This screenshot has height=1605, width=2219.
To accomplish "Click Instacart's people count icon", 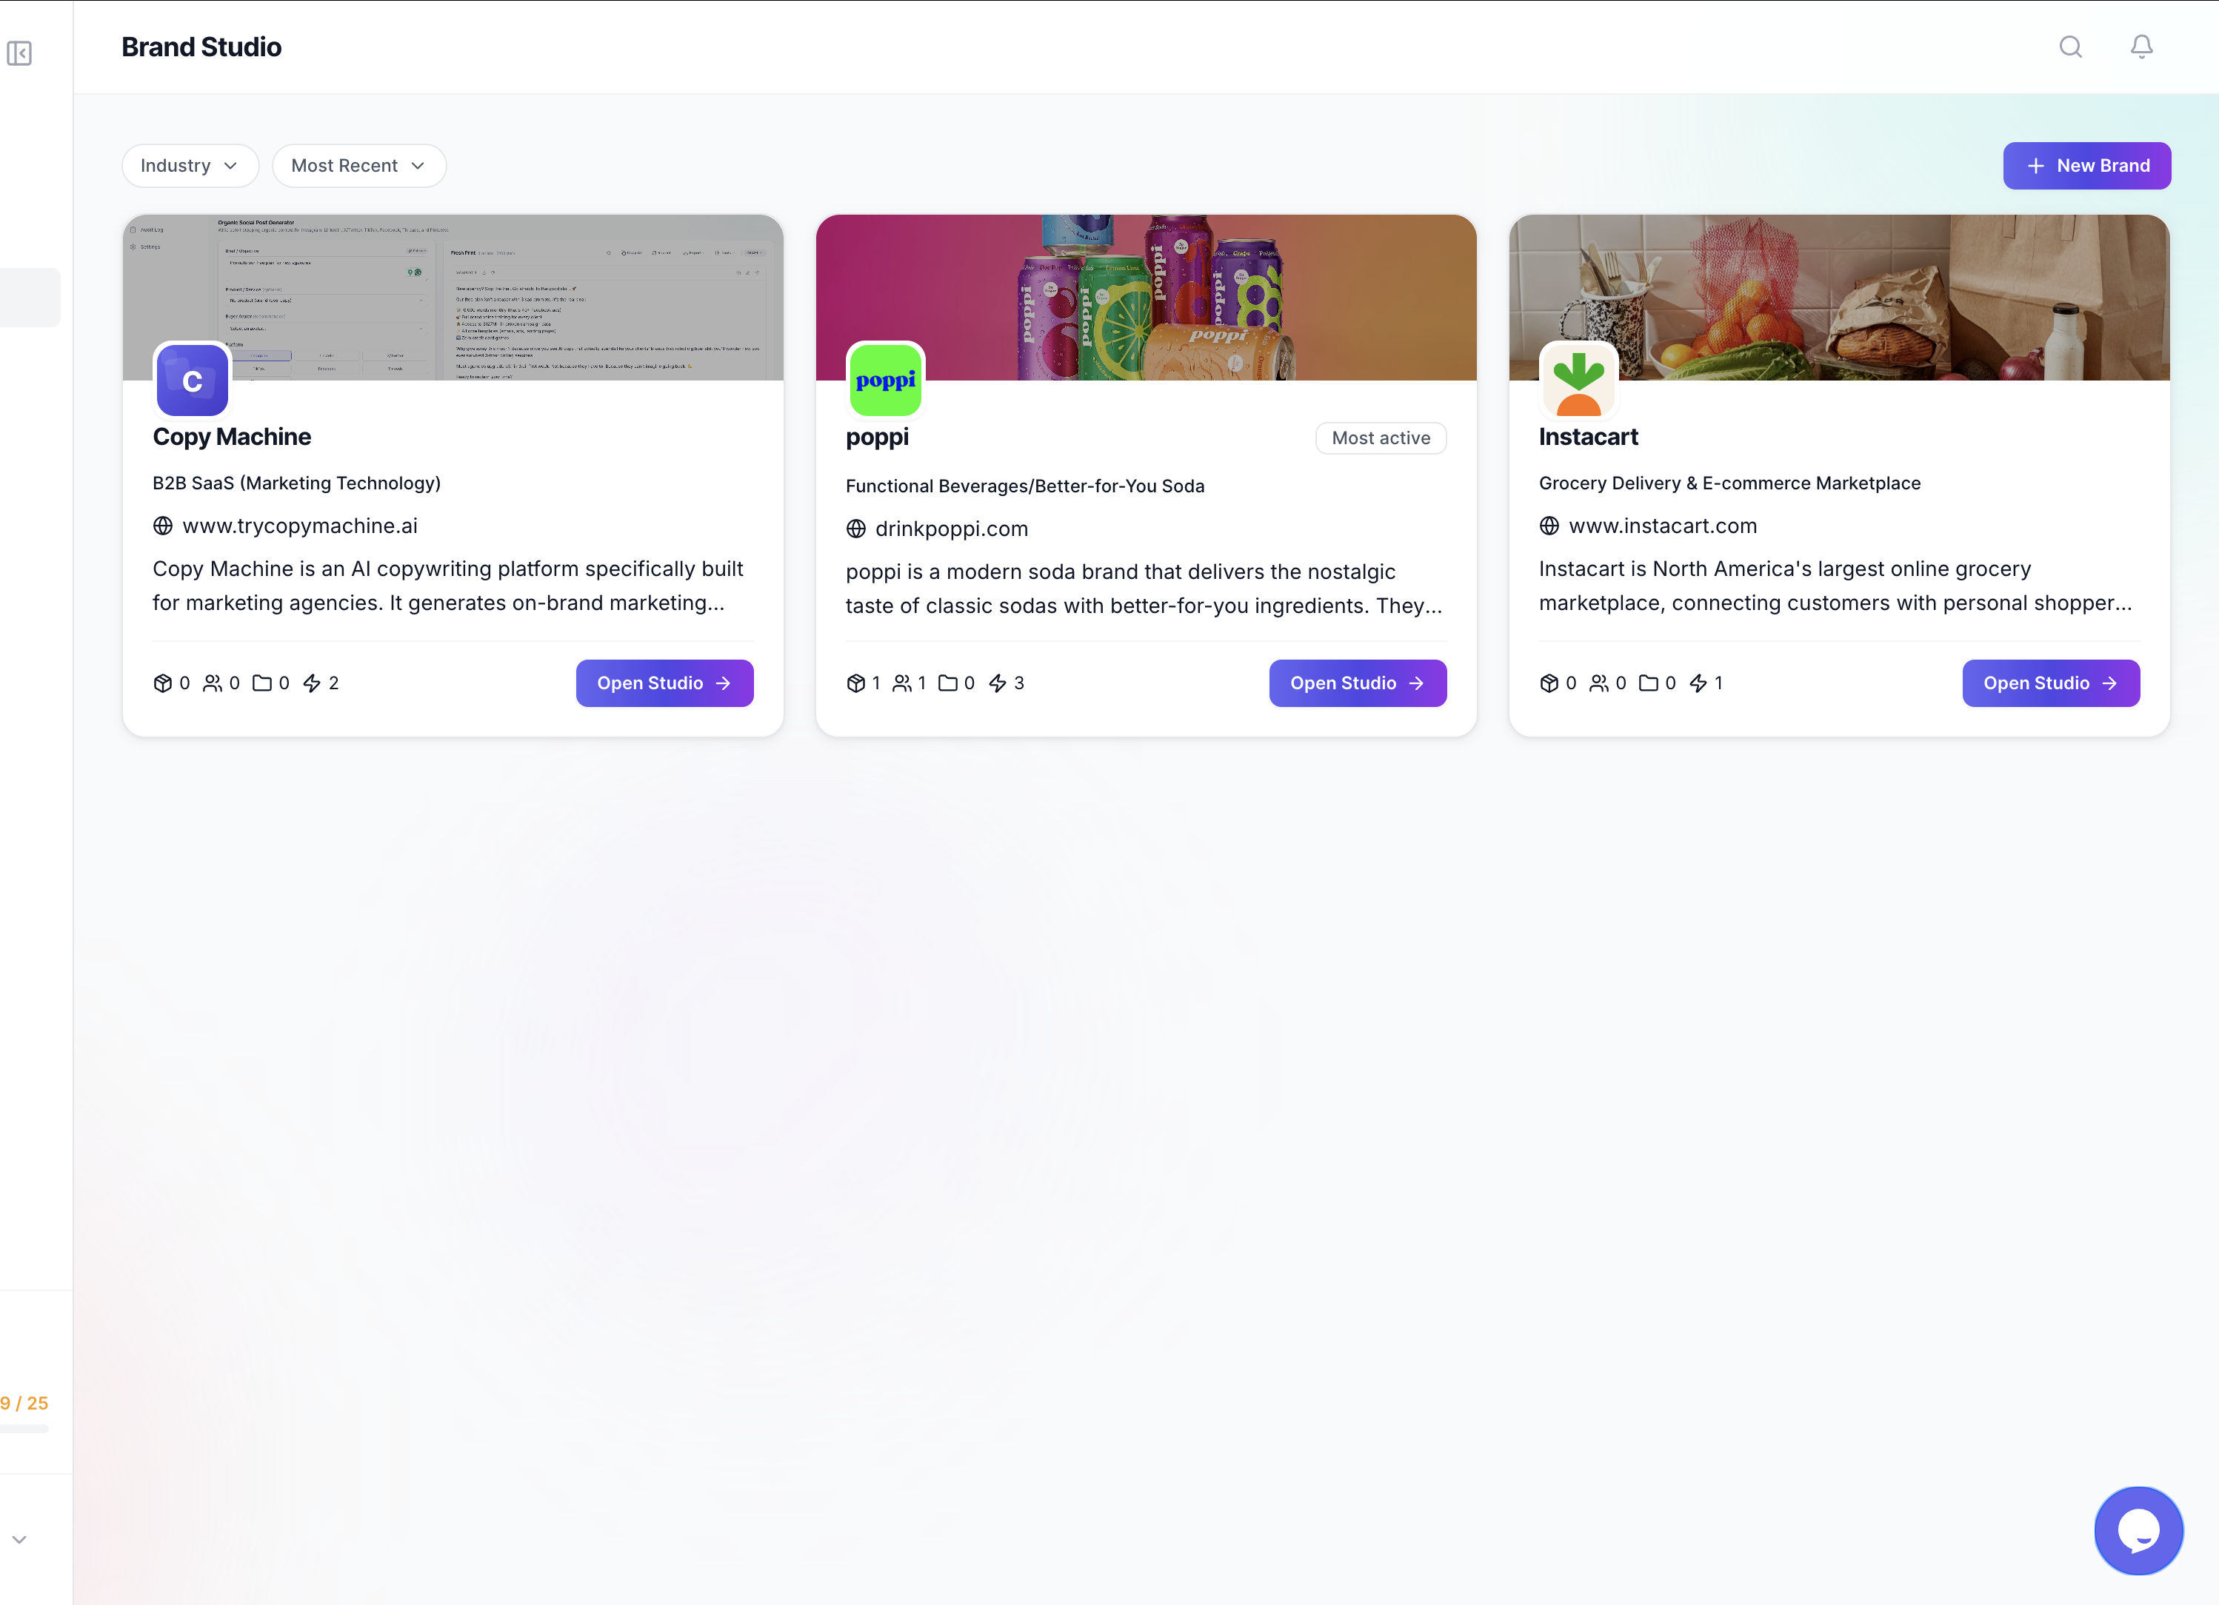I will click(x=1598, y=683).
